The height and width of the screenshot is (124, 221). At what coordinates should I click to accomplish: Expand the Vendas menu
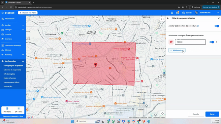tap(13, 25)
